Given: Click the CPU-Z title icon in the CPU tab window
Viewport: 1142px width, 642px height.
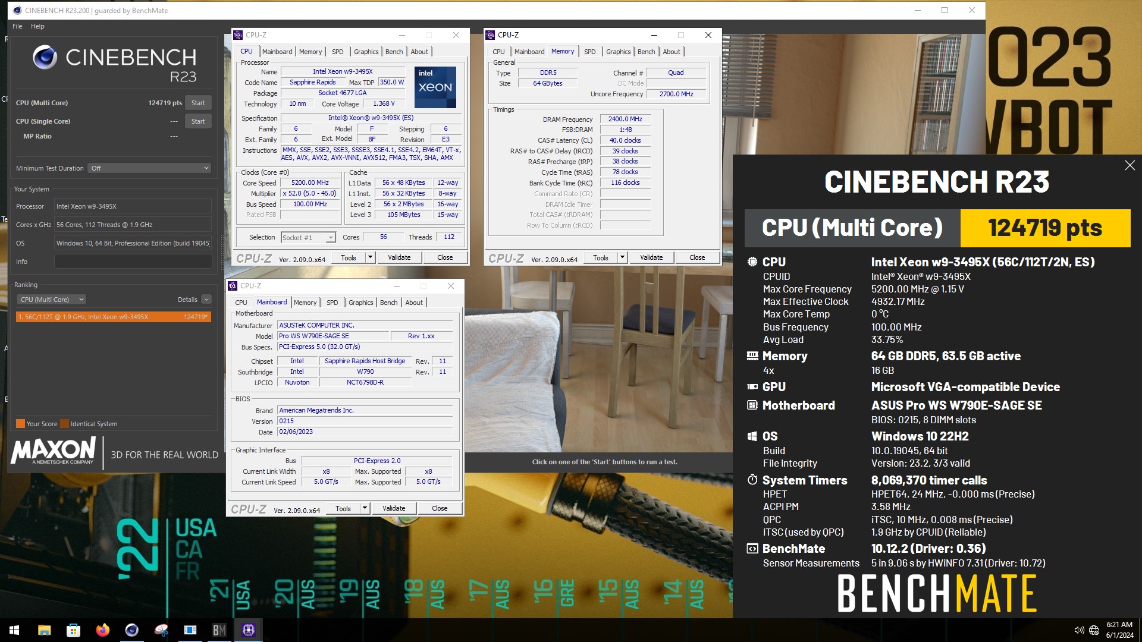Looking at the screenshot, I should [x=238, y=35].
